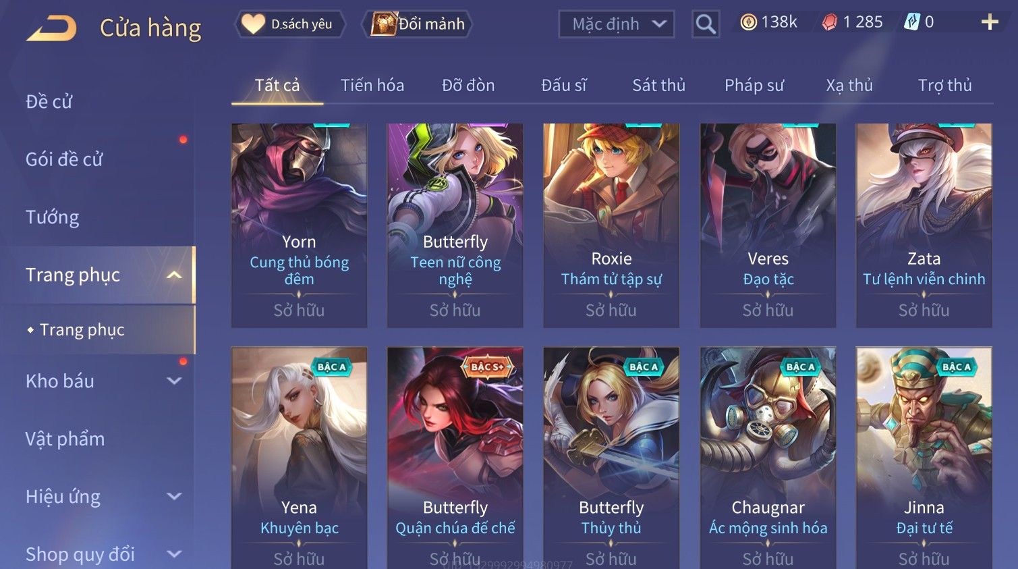Open the Jinna Đại tư tế skin card
The width and height of the screenshot is (1018, 569).
[924, 458]
